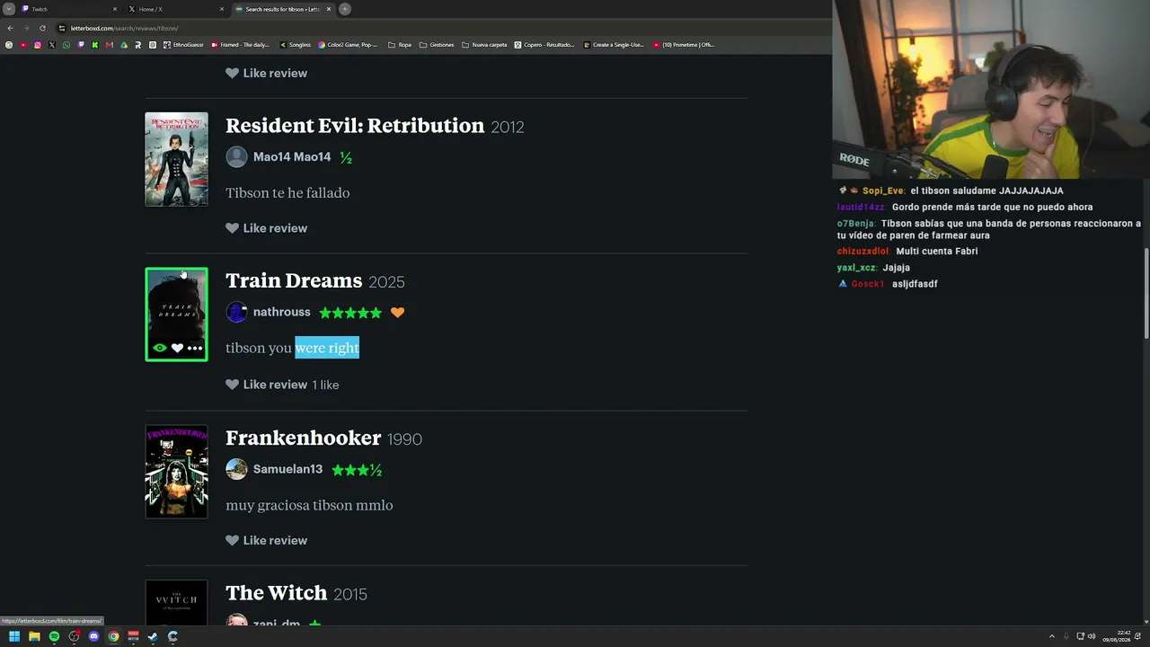The width and height of the screenshot is (1150, 647).
Task: Like the Train Dreams review
Action: (266, 385)
